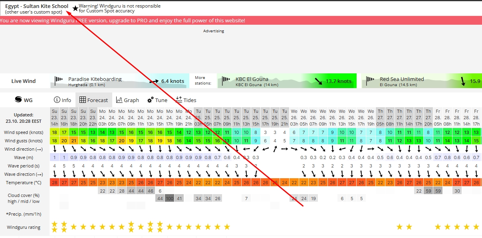Screen dimensions: 482x238
Task: Open the Tune gear icon
Action: pos(151,100)
